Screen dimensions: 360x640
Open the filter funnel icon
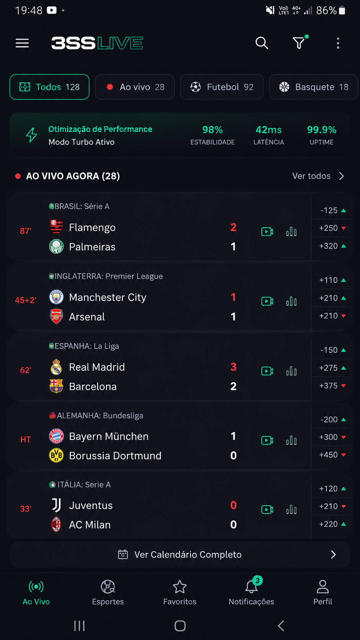[299, 43]
